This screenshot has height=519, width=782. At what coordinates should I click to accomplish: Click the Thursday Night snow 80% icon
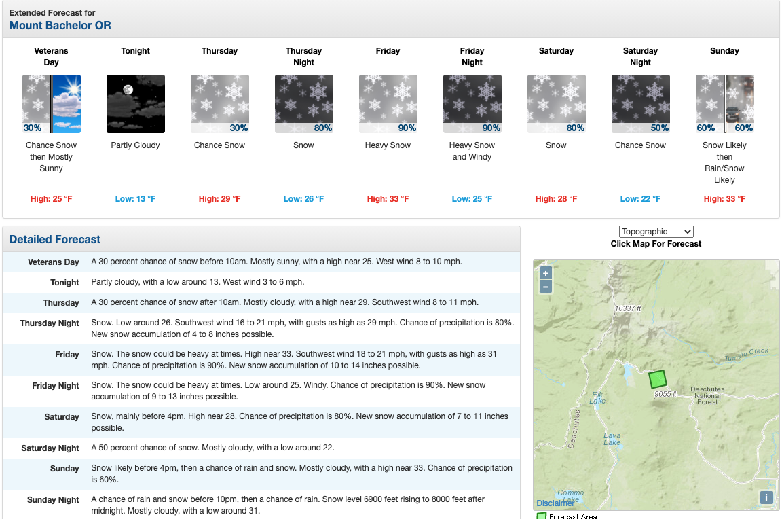point(304,104)
